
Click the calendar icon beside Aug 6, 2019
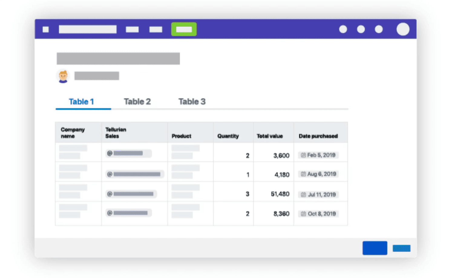[303, 174]
